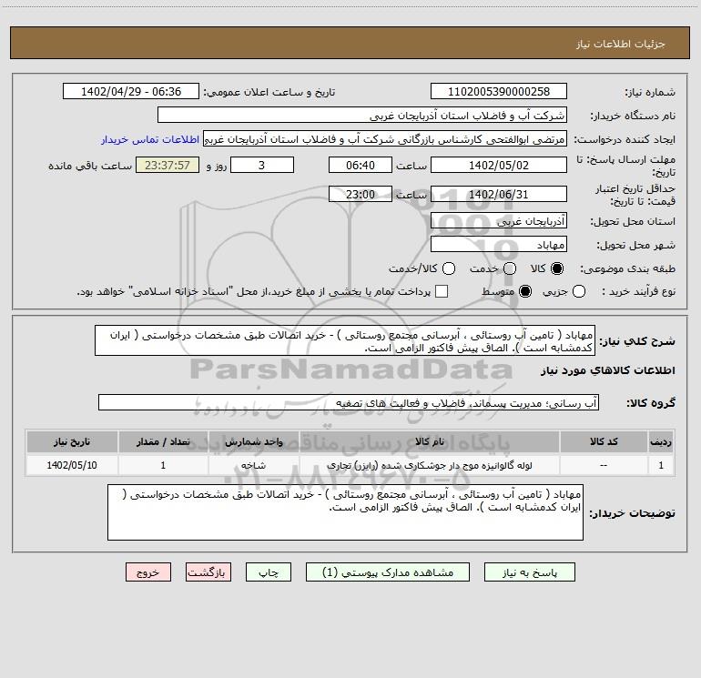The image size is (701, 678).
Task: Toggle the اسناد خزانه اسلامی payment checkbox
Action: click(x=442, y=291)
